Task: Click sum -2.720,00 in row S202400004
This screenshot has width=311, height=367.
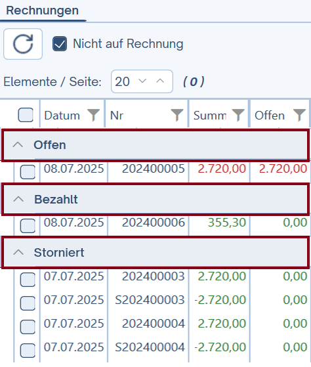Action: click(220, 347)
